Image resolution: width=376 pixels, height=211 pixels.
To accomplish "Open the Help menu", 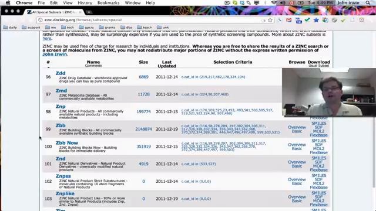I will (150, 3).
